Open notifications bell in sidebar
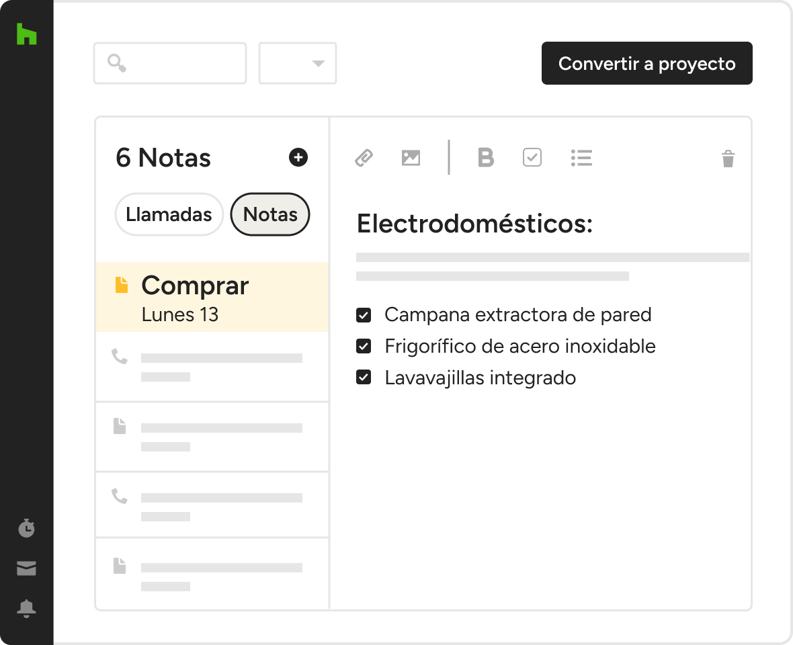The image size is (793, 645). [x=26, y=609]
